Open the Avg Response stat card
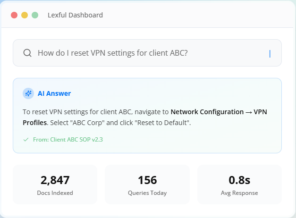This screenshot has height=218, width=296. coord(239,184)
